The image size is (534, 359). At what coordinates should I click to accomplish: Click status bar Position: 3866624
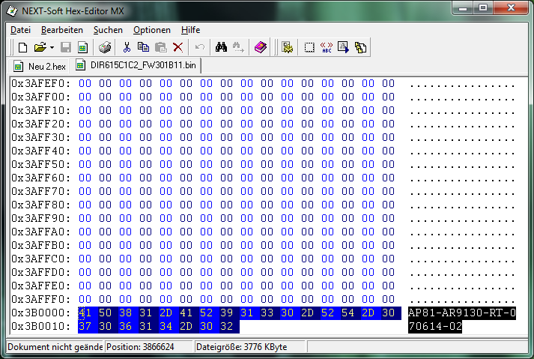140,347
